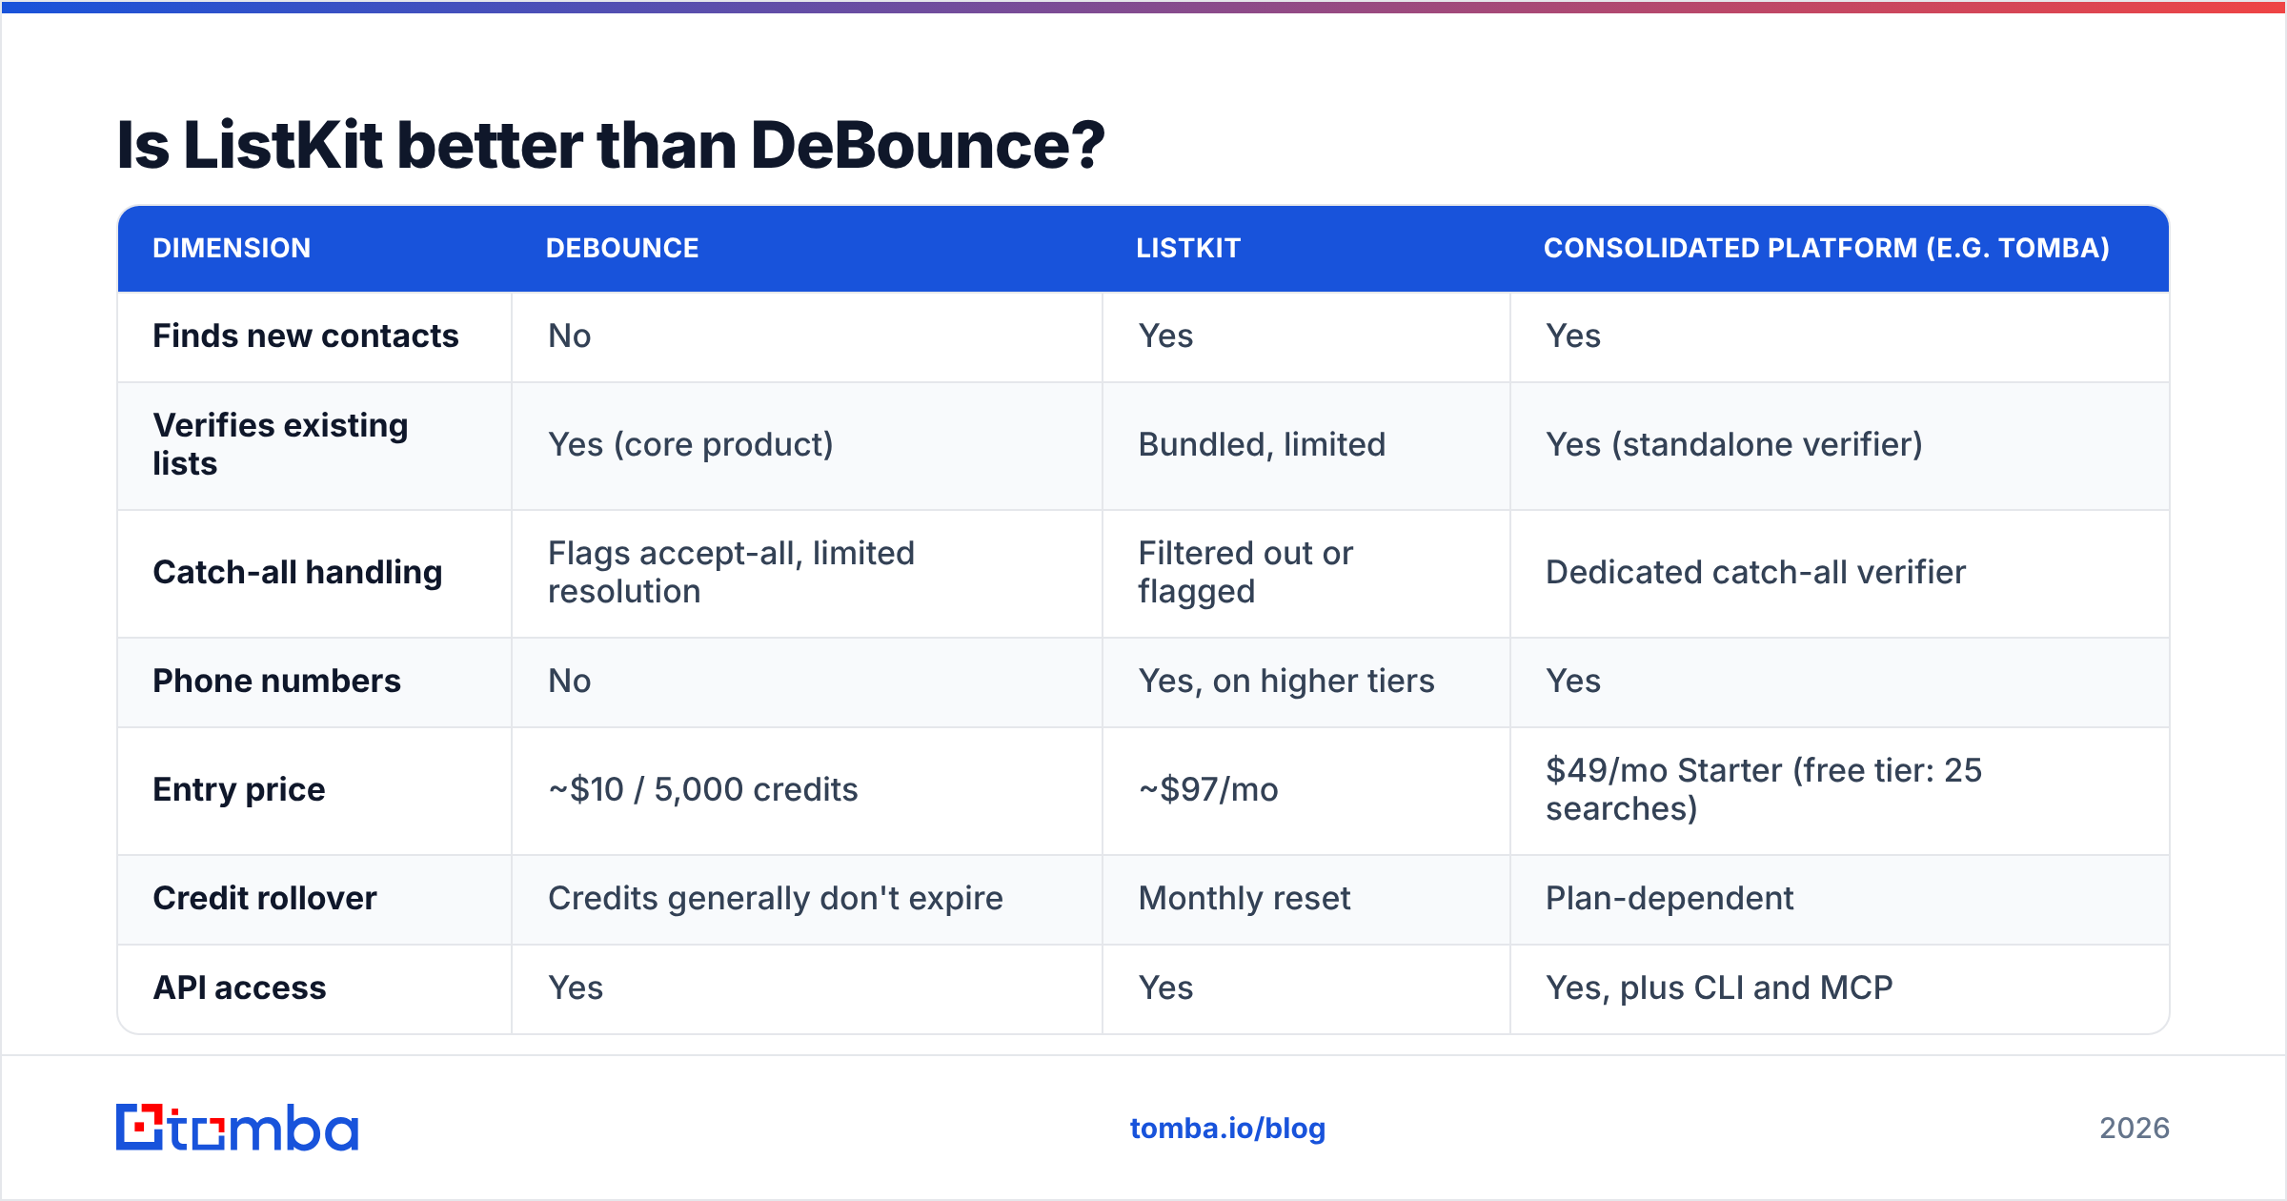Select the 'Credit rollover' row label

pos(265,898)
